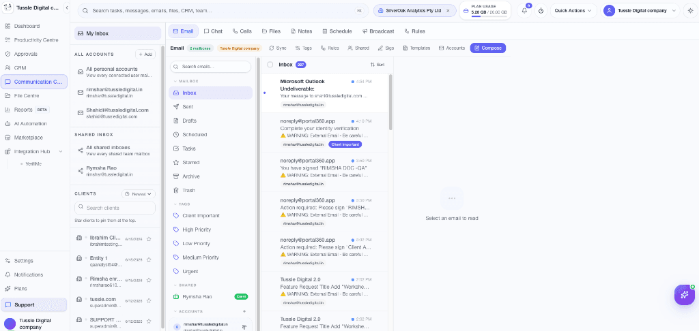Star the SUPPORT client entry
Image resolution: width=699 pixels, height=331 pixels.
(149, 321)
